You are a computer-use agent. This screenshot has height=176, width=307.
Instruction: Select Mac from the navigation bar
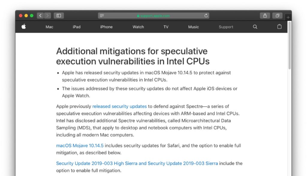49,27
